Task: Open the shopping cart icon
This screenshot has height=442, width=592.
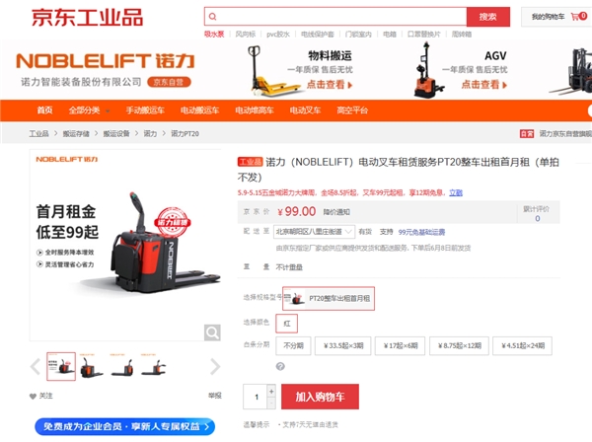Action: coord(575,17)
